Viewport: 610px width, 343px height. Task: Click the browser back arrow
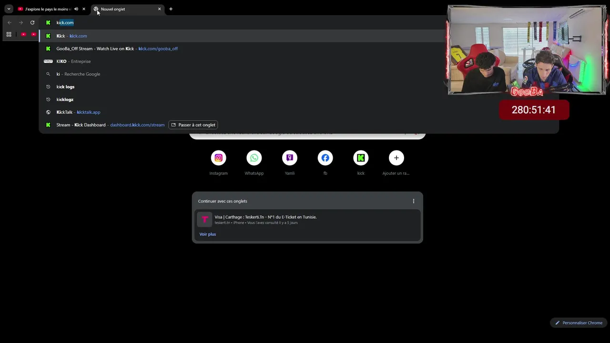(x=10, y=22)
